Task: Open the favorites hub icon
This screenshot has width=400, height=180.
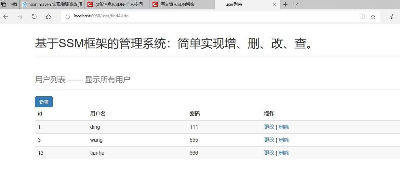Action: 393,17
